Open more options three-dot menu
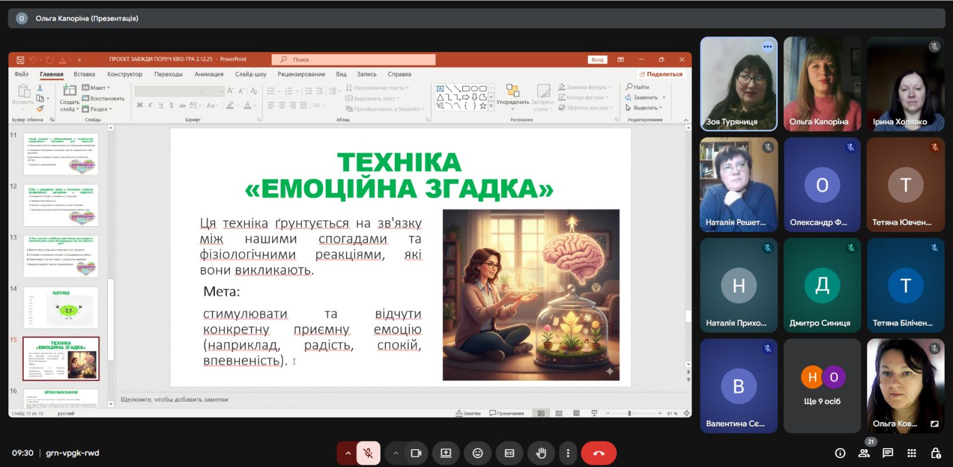 (568, 453)
